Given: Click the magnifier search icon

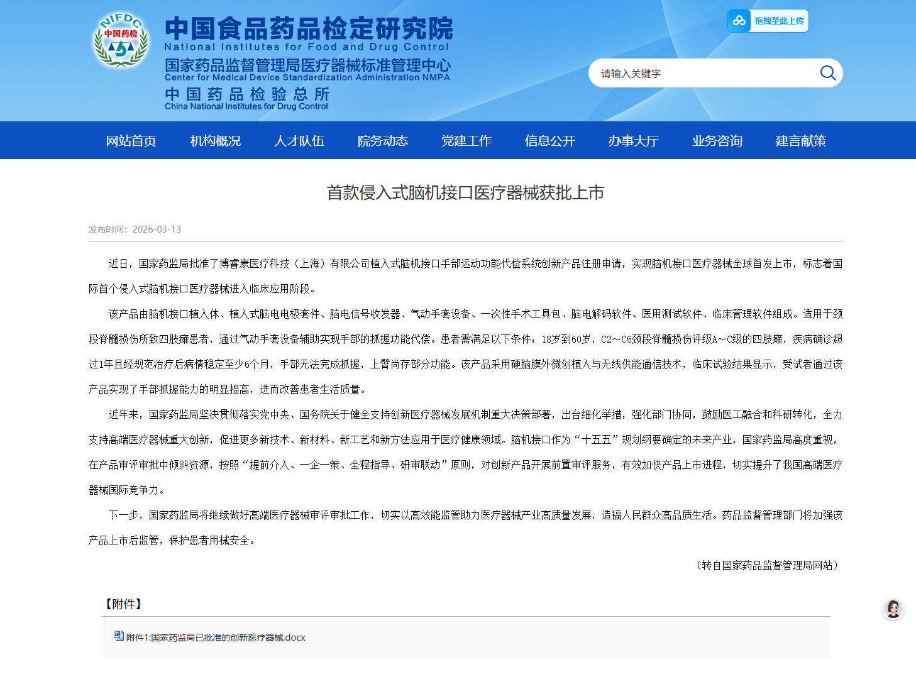Looking at the screenshot, I should tap(827, 73).
